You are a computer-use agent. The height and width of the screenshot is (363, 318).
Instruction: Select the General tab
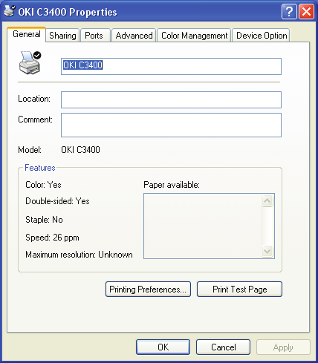coord(27,34)
